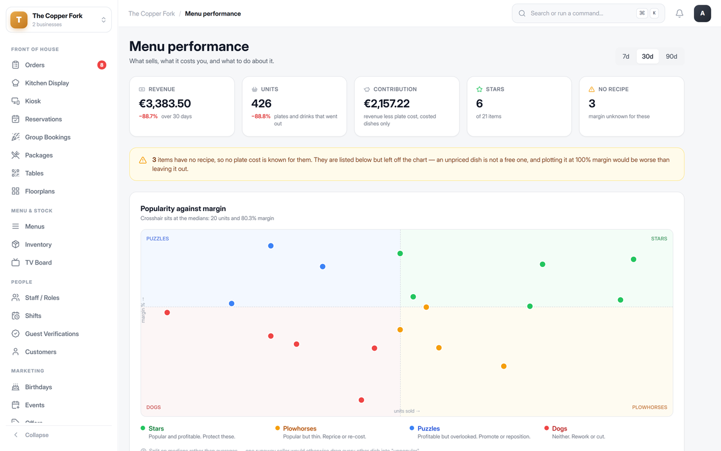Click the Tables grid icon
Screen dimensions: 721x451
[x=16, y=173]
